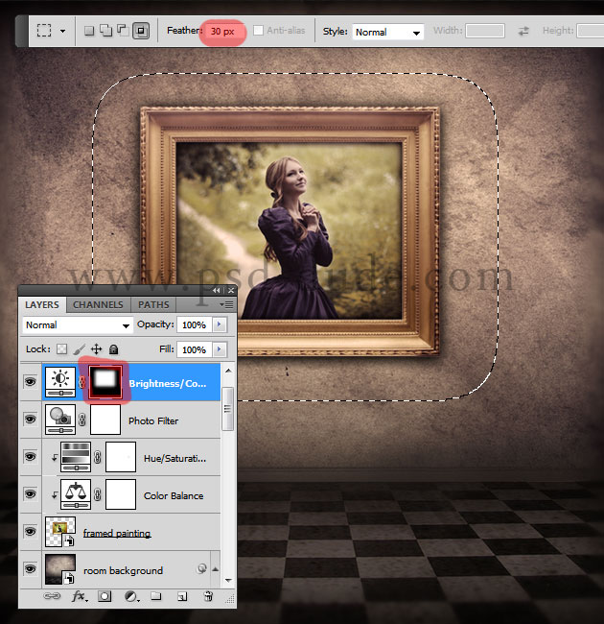The height and width of the screenshot is (624, 604).
Task: Toggle visibility of the room background layer
Action: (x=30, y=569)
